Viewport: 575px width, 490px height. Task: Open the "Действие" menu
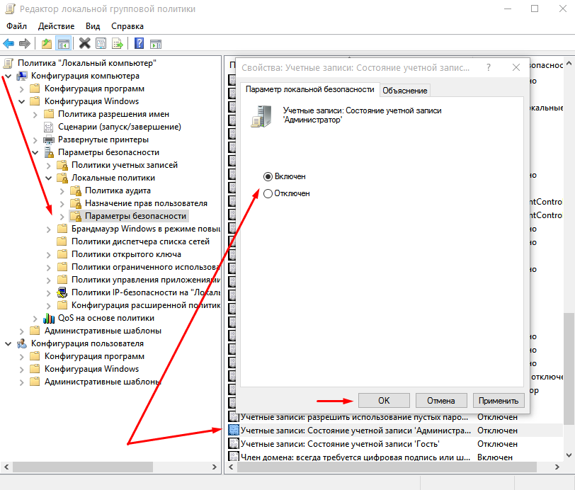pos(56,26)
